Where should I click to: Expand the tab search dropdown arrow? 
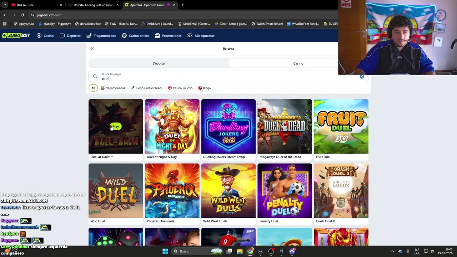(x=4, y=5)
